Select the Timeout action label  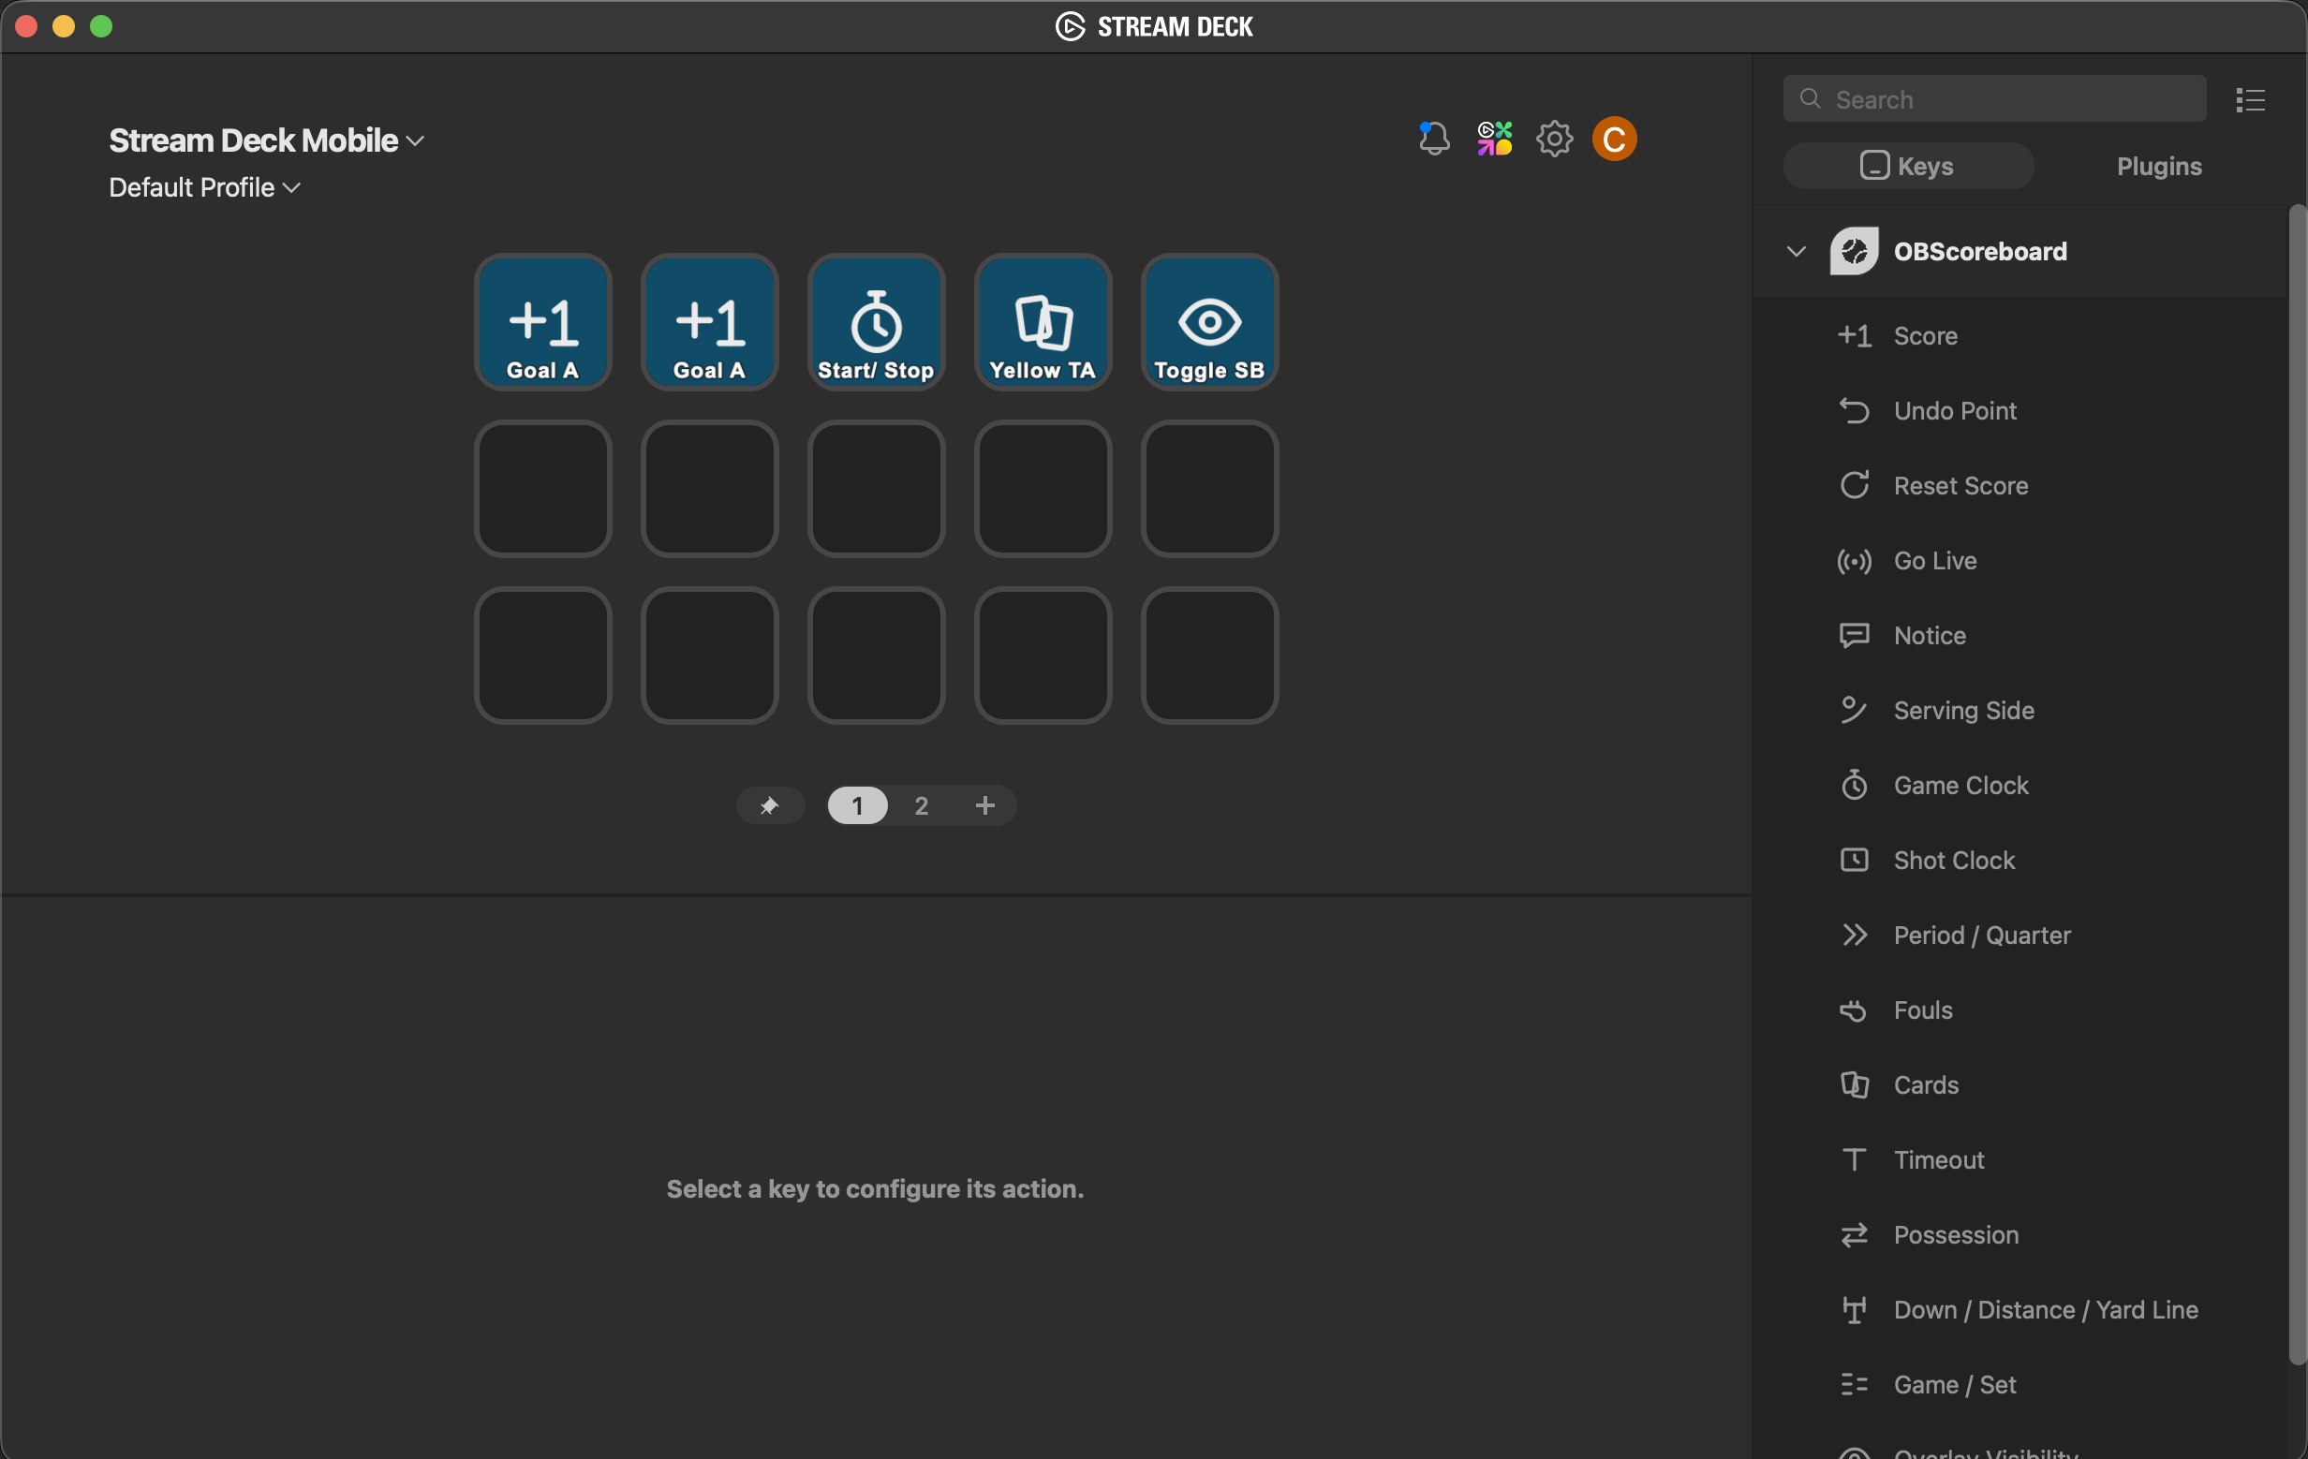(x=1939, y=1160)
